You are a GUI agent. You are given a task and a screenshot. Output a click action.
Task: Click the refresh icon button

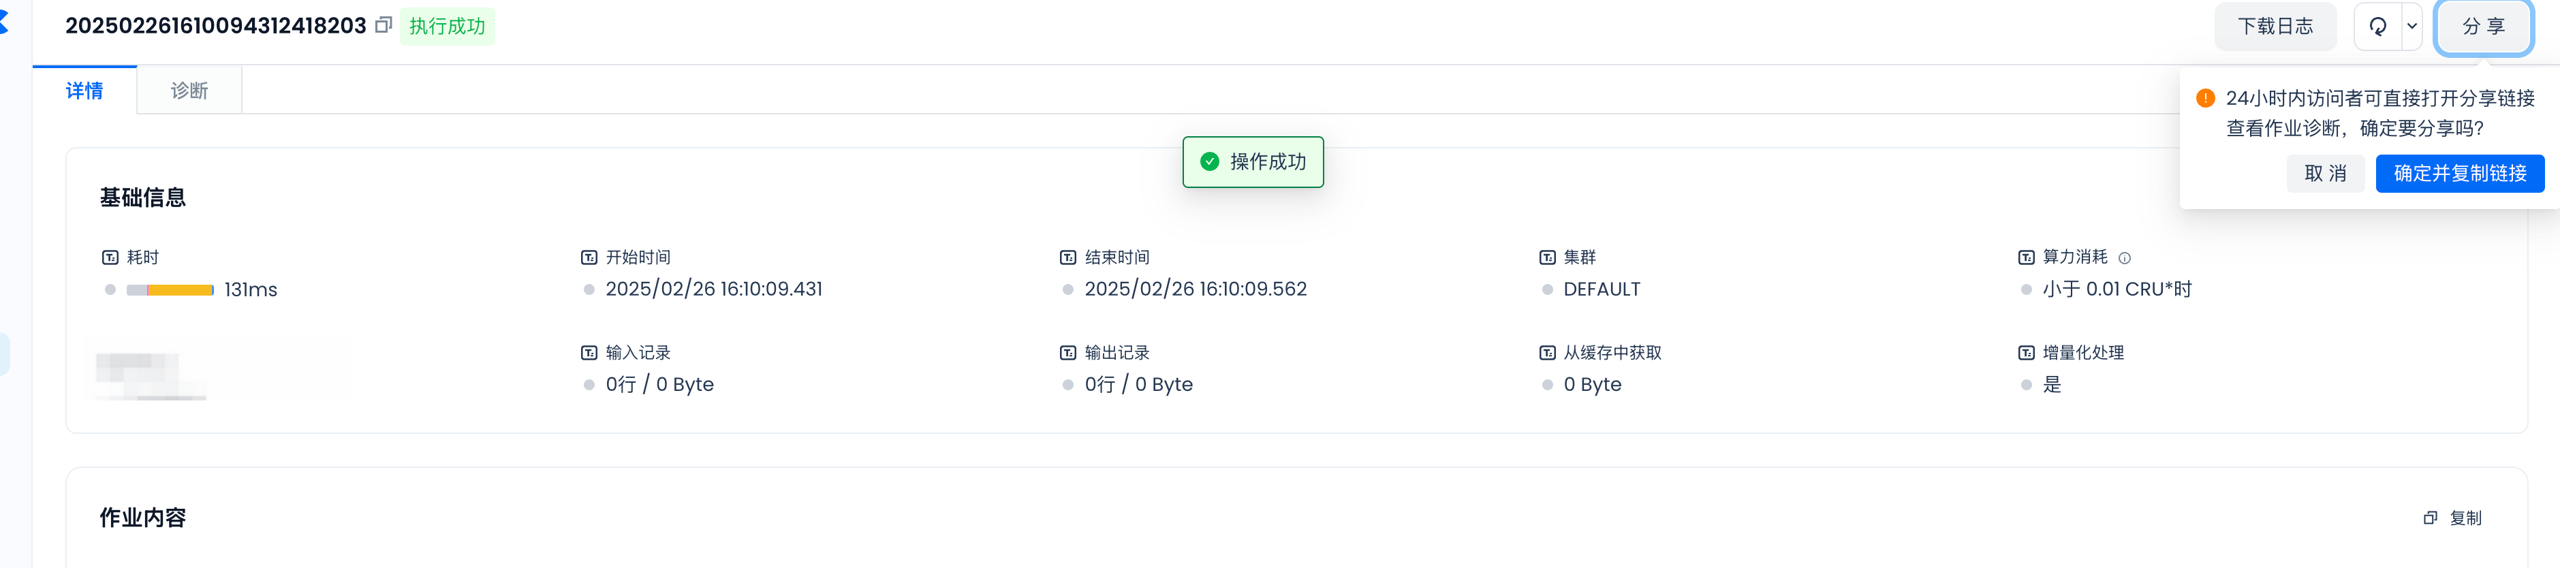pyautogui.click(x=2378, y=27)
